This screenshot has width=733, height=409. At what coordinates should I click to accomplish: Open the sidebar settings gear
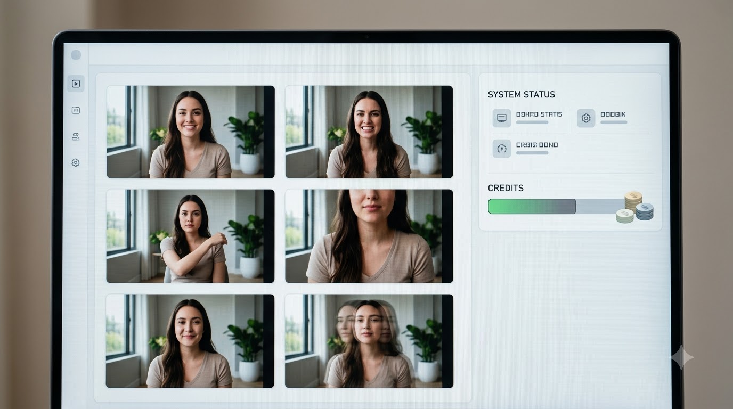coord(76,162)
